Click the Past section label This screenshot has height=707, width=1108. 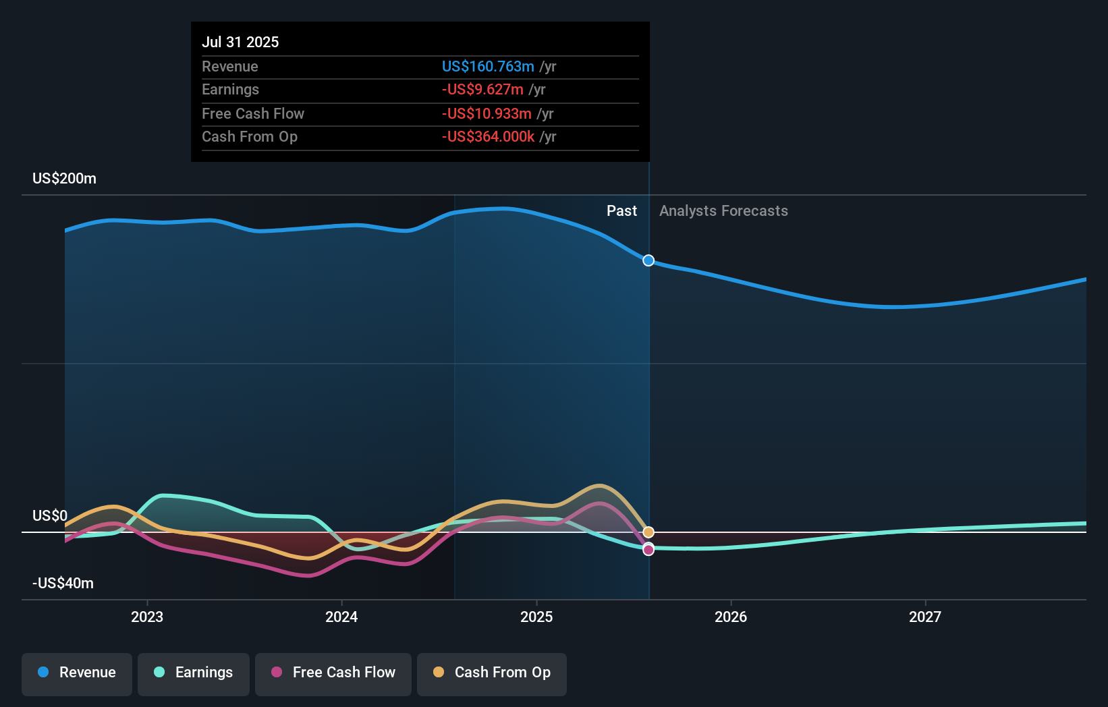(621, 211)
